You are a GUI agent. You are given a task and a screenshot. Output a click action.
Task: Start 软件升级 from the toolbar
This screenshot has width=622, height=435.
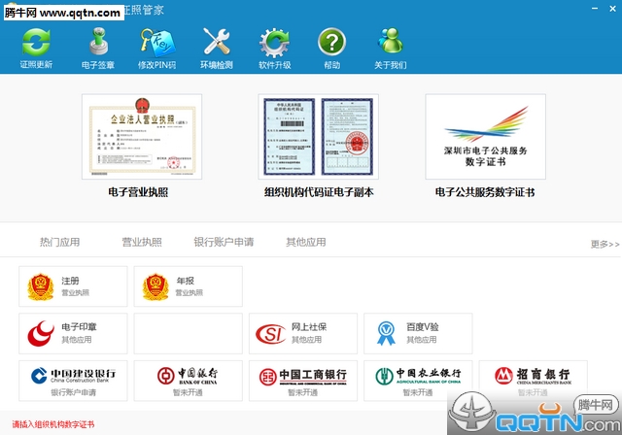pyautogui.click(x=274, y=48)
